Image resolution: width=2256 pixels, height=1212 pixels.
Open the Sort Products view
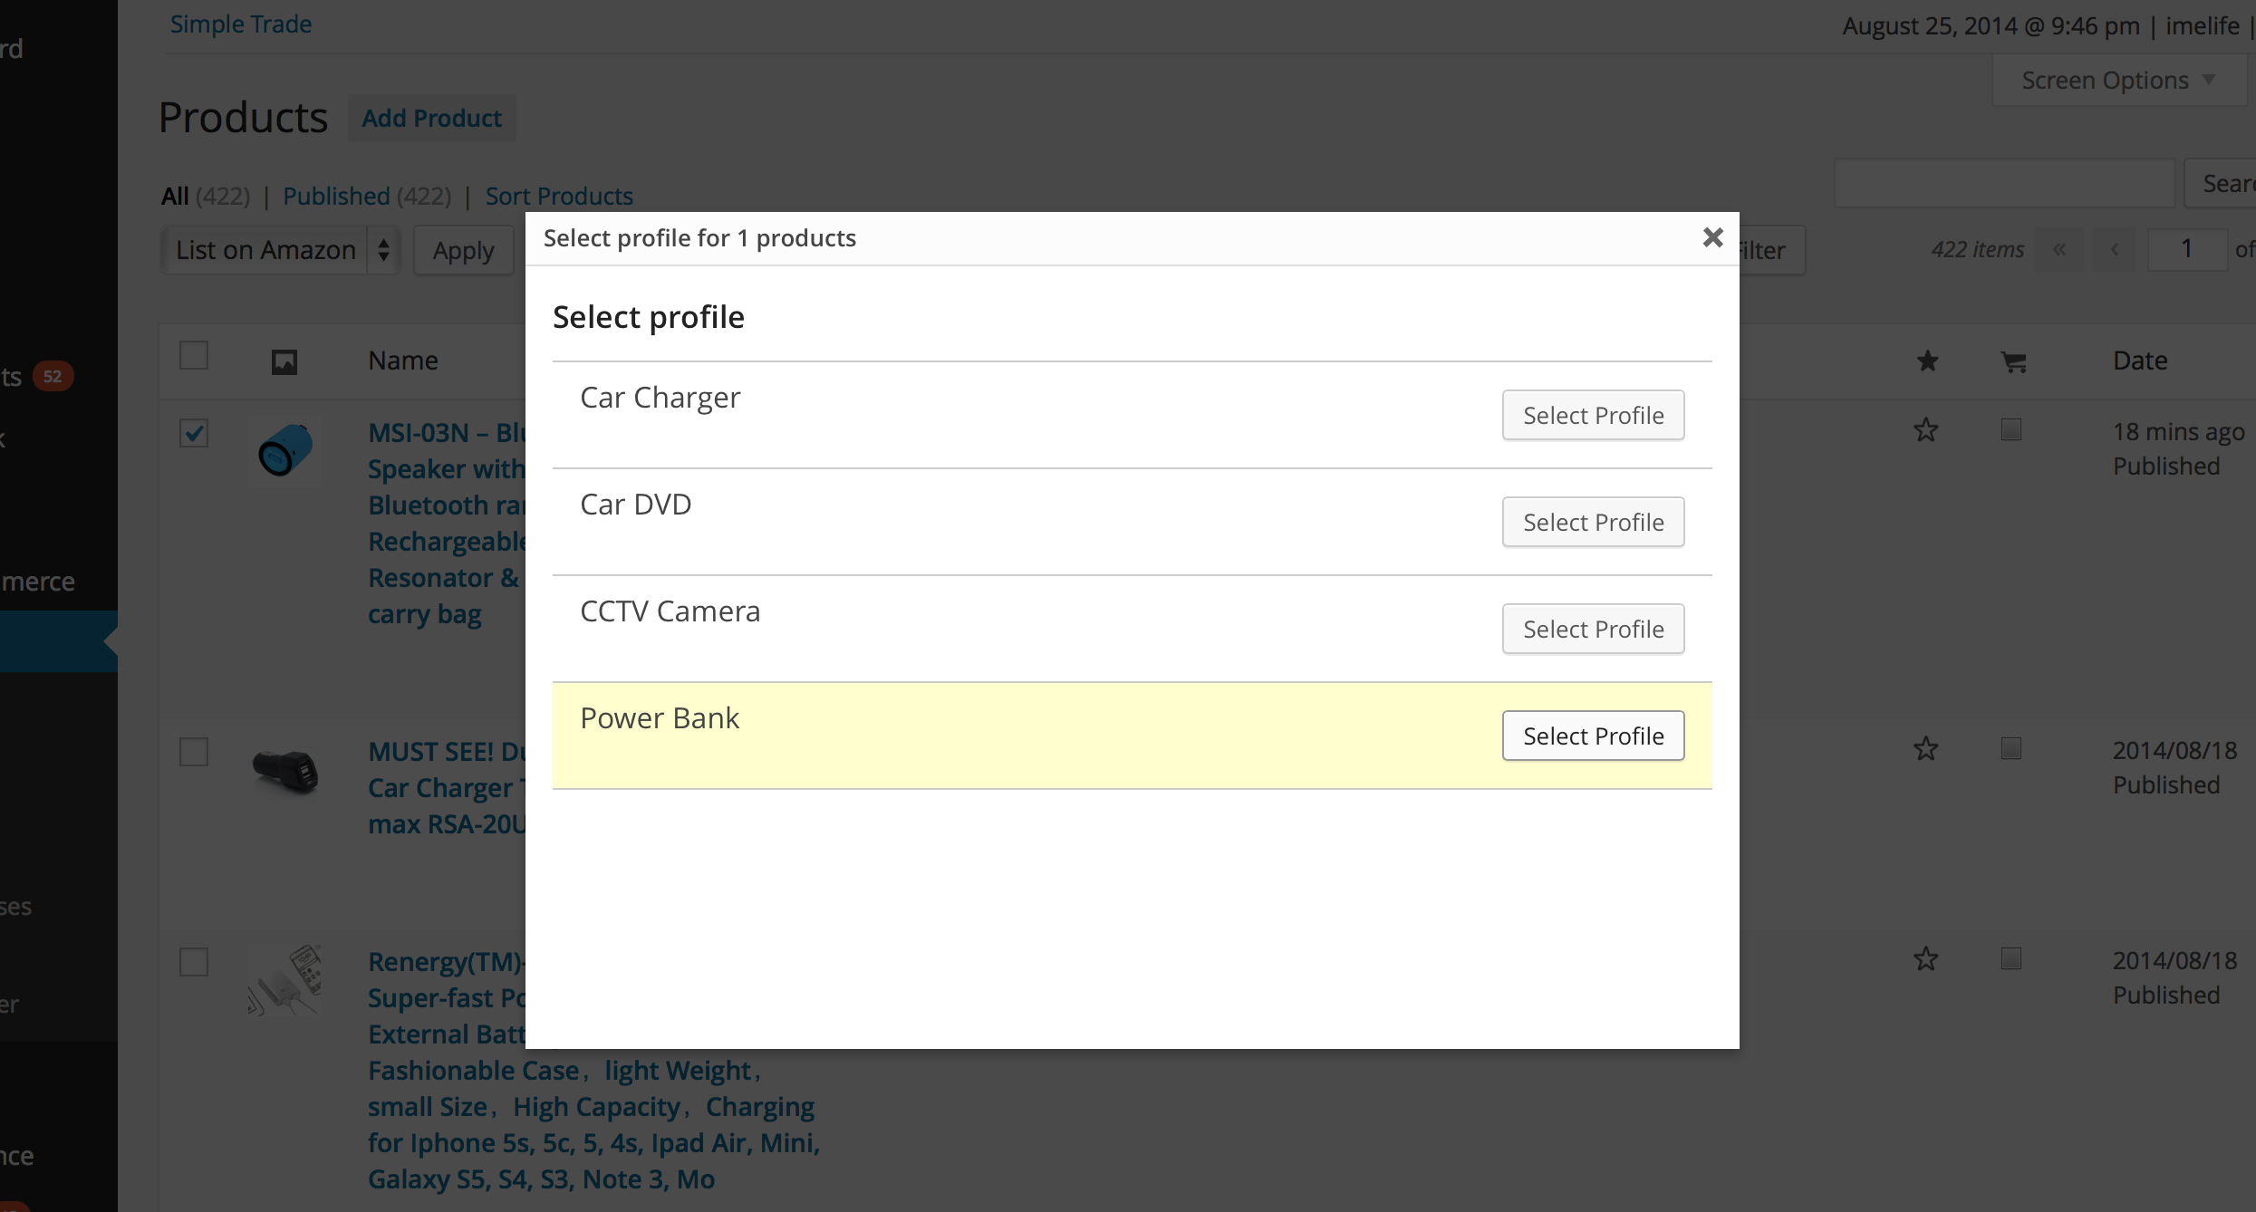559,196
